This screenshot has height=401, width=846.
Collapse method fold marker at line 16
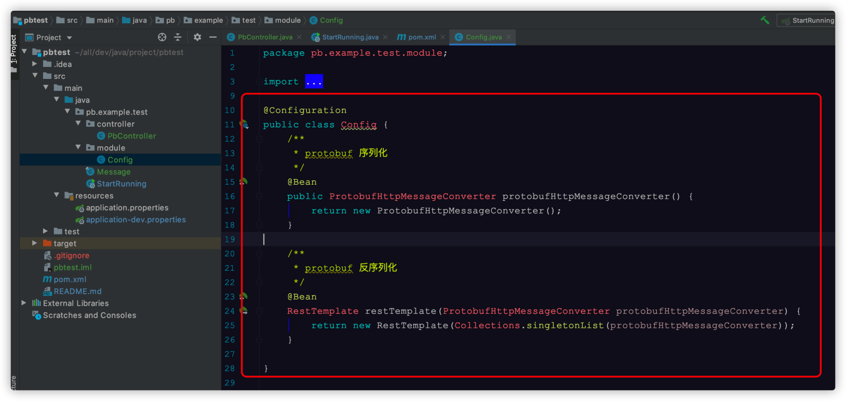coord(259,196)
